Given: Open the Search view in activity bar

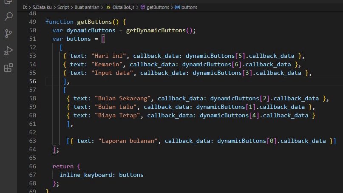Looking at the screenshot, I should [9, 17].
